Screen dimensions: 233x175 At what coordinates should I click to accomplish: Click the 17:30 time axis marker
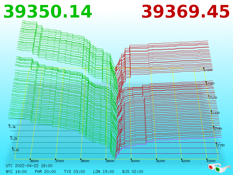click(215, 113)
